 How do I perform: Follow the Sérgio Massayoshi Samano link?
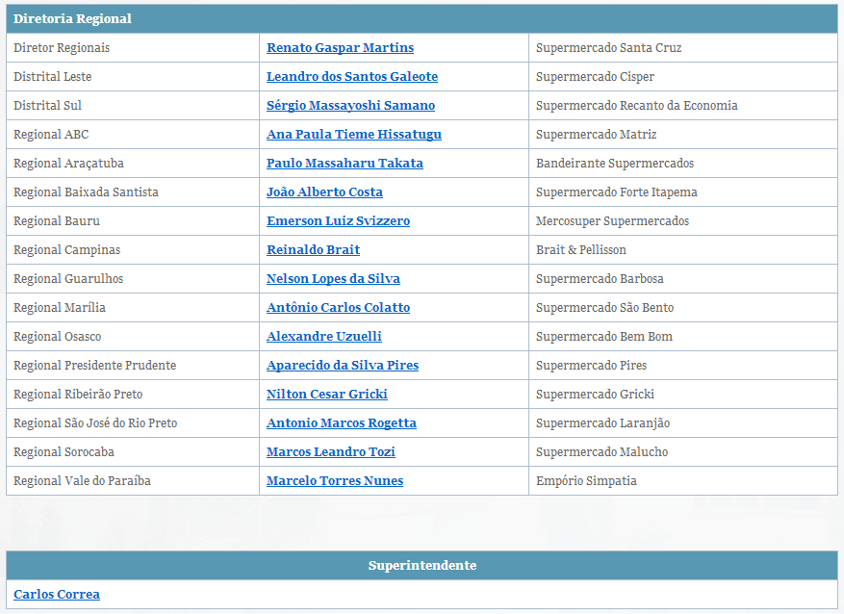click(x=350, y=106)
